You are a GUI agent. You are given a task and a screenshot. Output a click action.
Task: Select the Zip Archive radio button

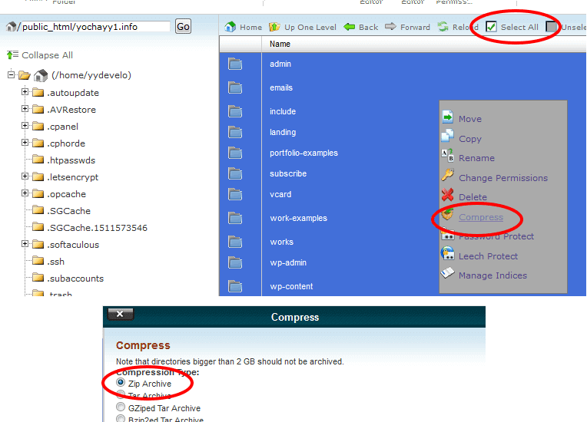click(x=121, y=382)
